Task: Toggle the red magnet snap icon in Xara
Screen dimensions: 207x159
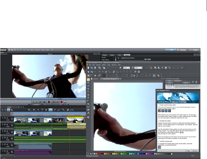Action: 151,68
